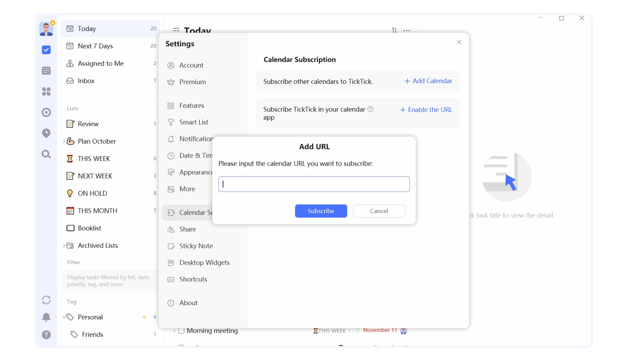Open the NEXT WEEK list

coord(110,176)
